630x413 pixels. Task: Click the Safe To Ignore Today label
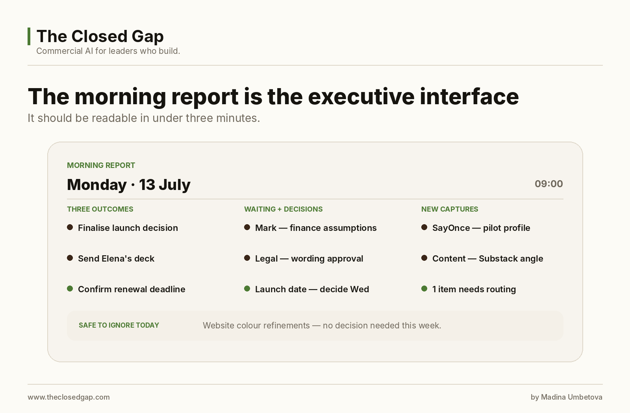(x=119, y=325)
